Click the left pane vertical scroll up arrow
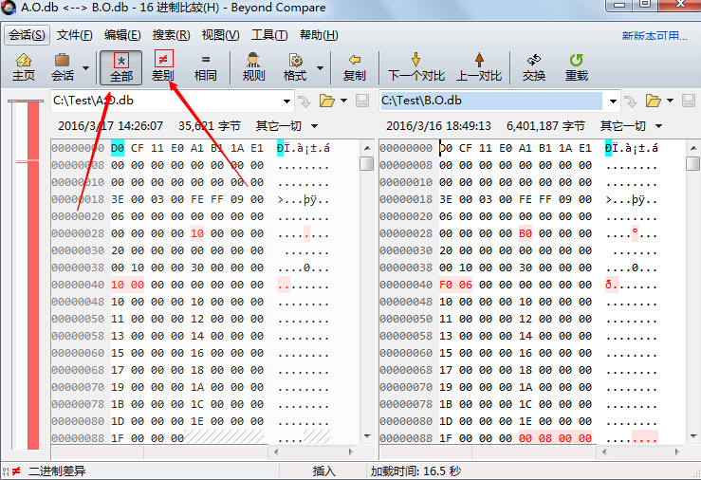The width and height of the screenshot is (701, 480). pos(367,148)
